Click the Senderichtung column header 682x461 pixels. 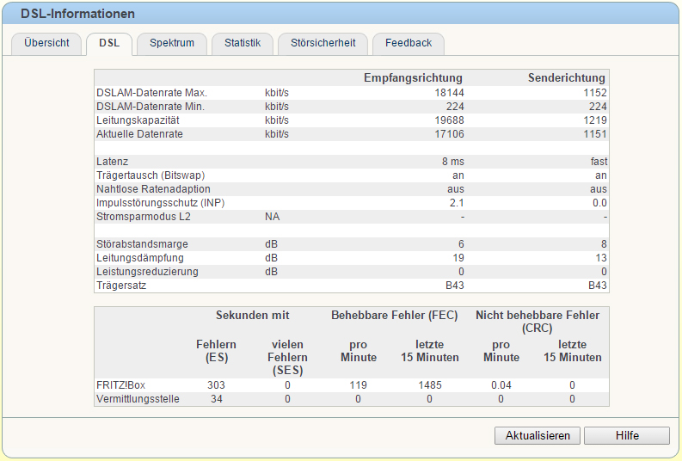[566, 78]
